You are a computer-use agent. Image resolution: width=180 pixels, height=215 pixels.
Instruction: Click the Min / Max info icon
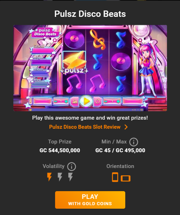[x=133, y=142]
